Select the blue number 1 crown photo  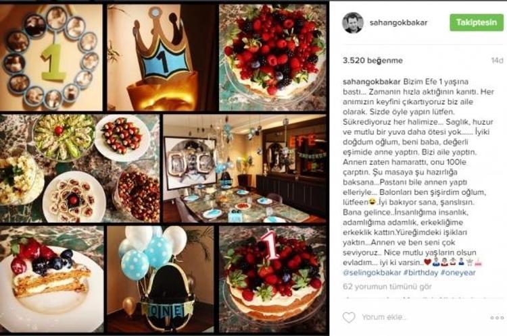click(x=162, y=57)
